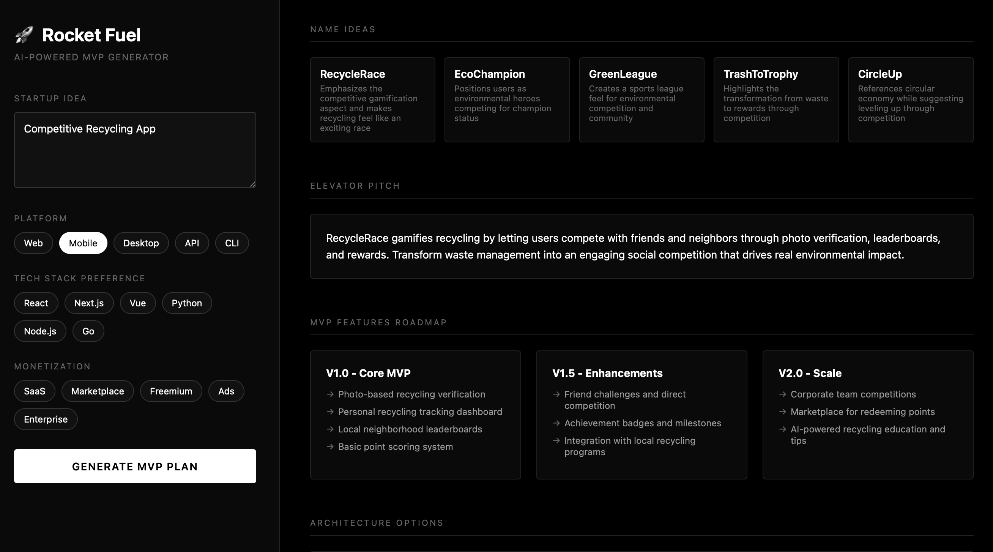Select the CLI platform option
Screen dimensions: 993x552
click(x=231, y=243)
